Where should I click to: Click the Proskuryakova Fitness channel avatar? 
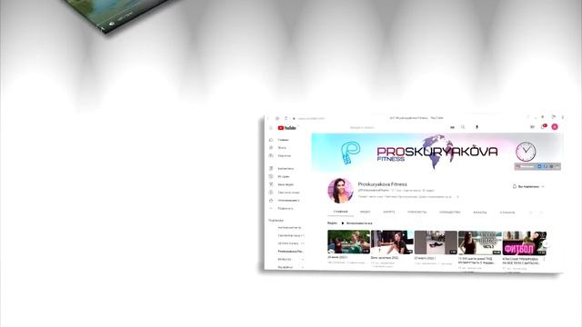click(x=340, y=190)
